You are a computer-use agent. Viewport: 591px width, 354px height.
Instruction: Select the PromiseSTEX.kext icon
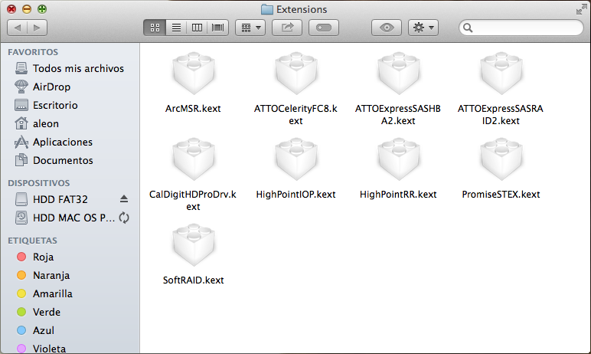[x=501, y=159]
